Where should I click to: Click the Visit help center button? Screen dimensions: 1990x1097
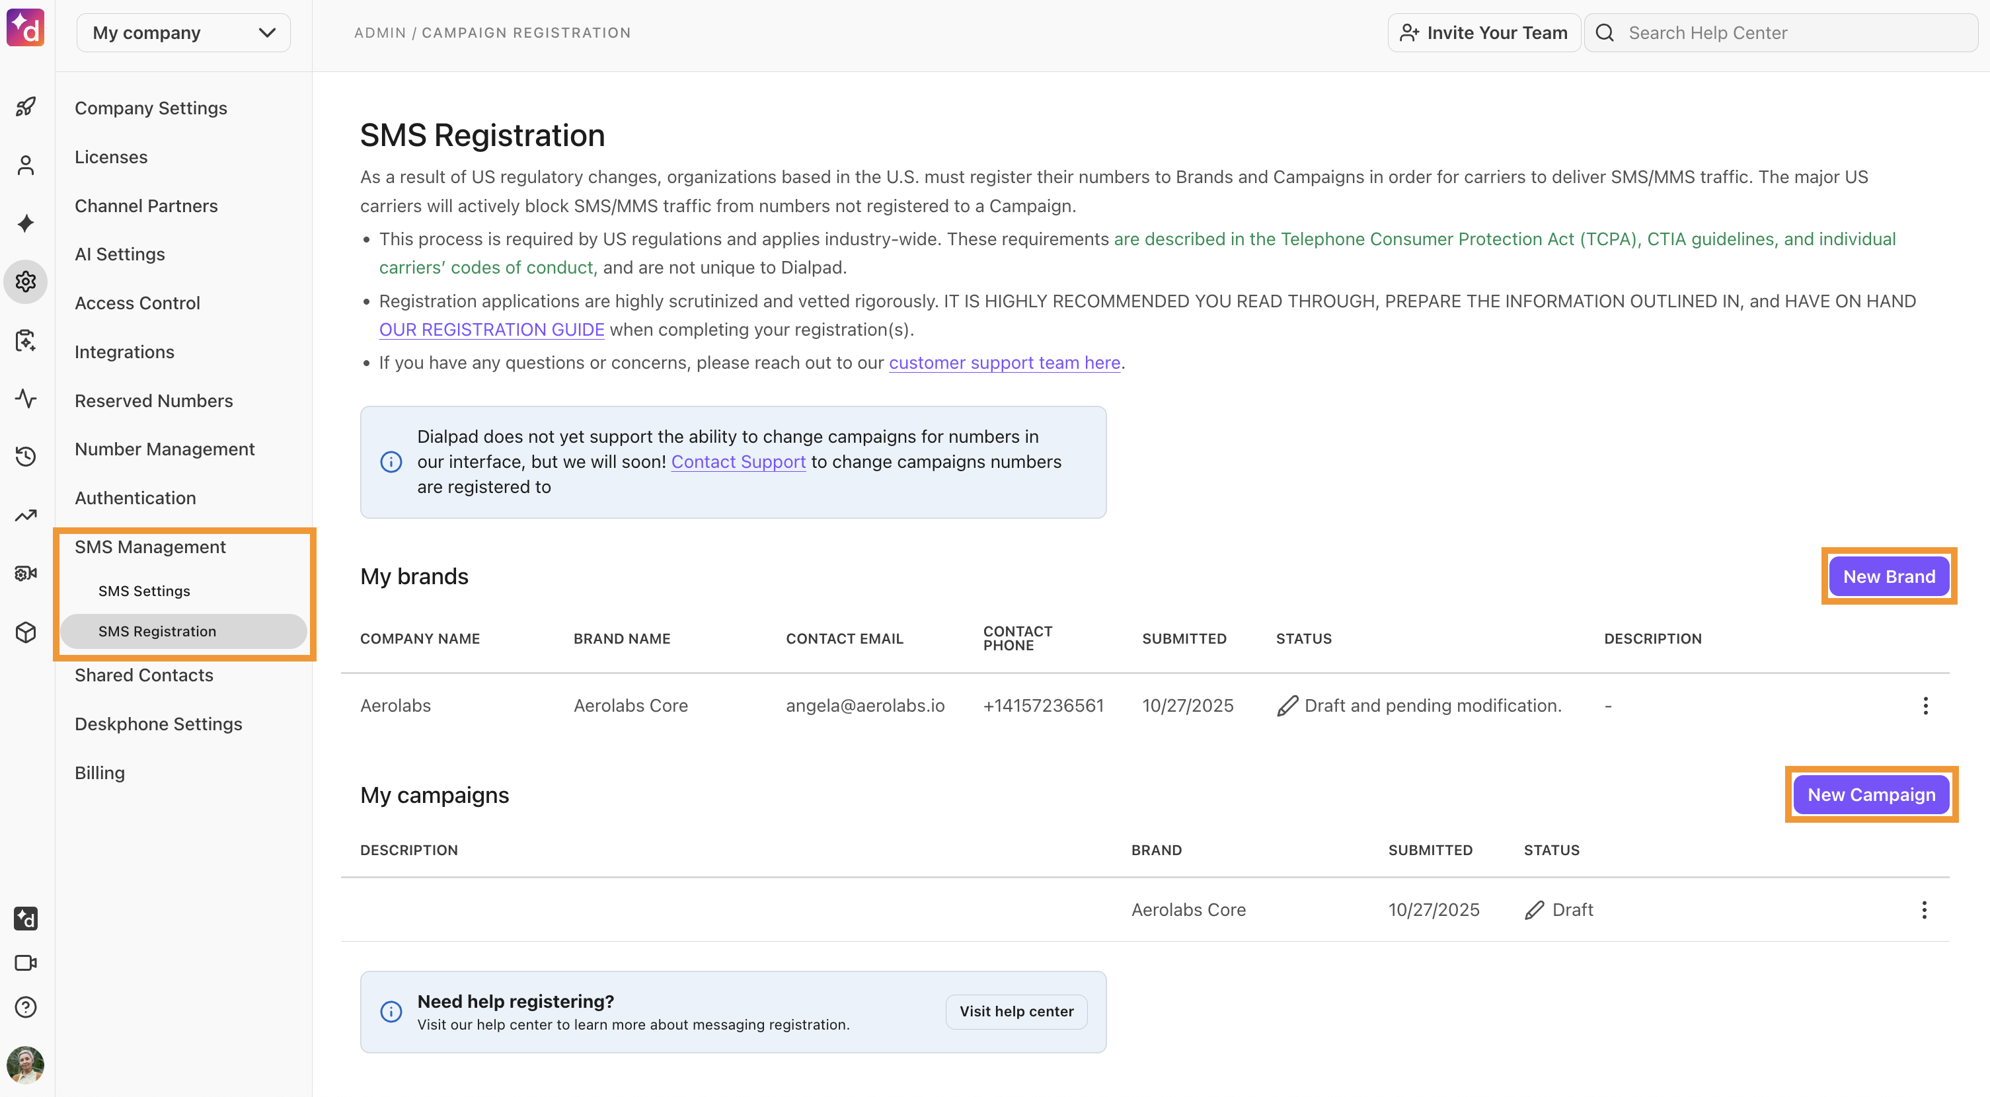click(x=1016, y=1011)
